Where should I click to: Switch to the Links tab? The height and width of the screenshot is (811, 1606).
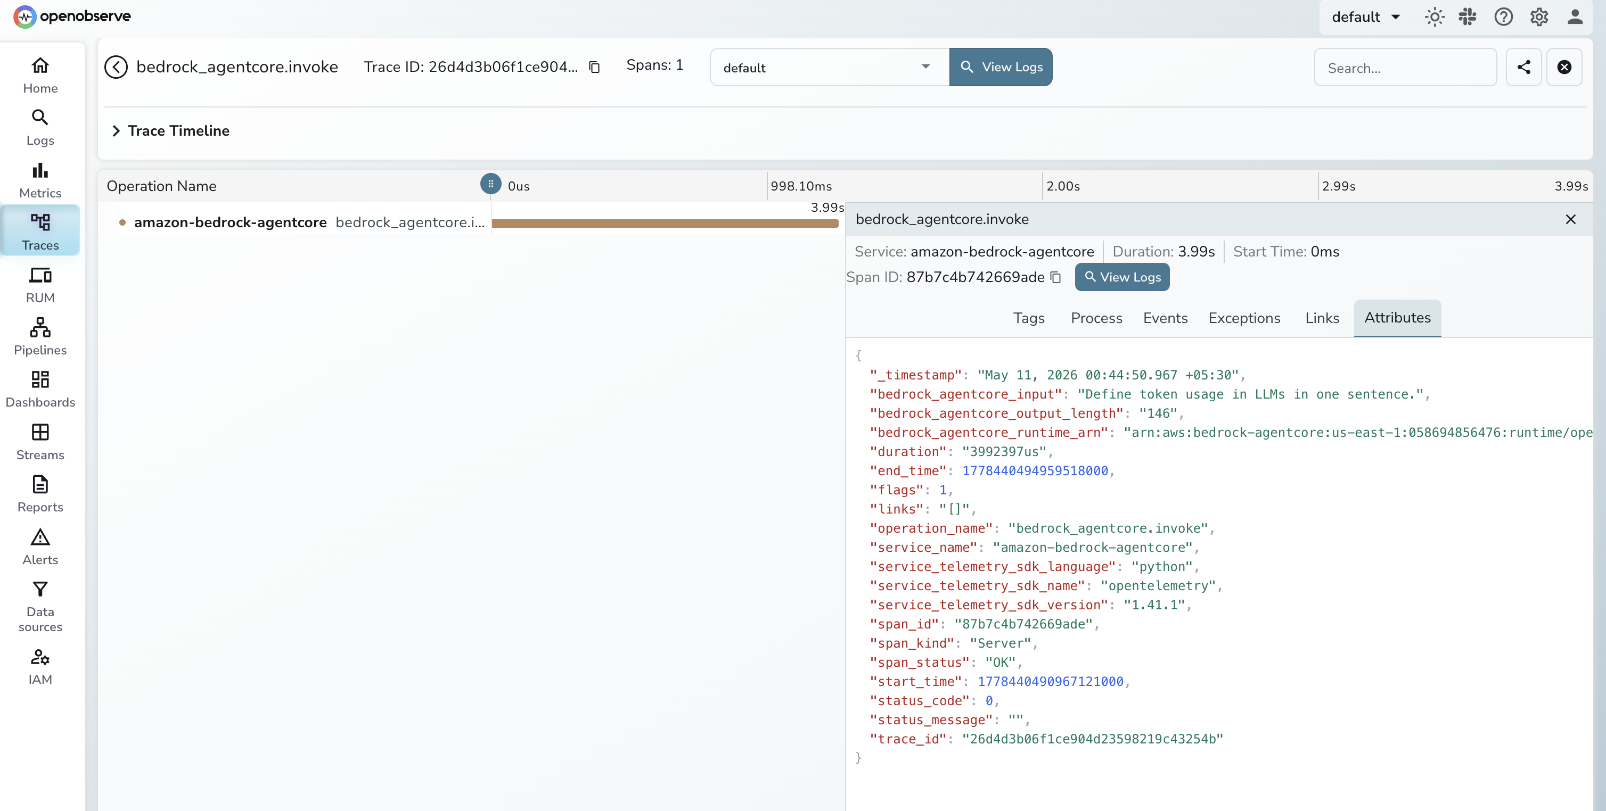tap(1322, 318)
